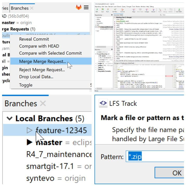Check the smartgit-17.1 checkbox in the Log window

pyautogui.click(x=99, y=60)
